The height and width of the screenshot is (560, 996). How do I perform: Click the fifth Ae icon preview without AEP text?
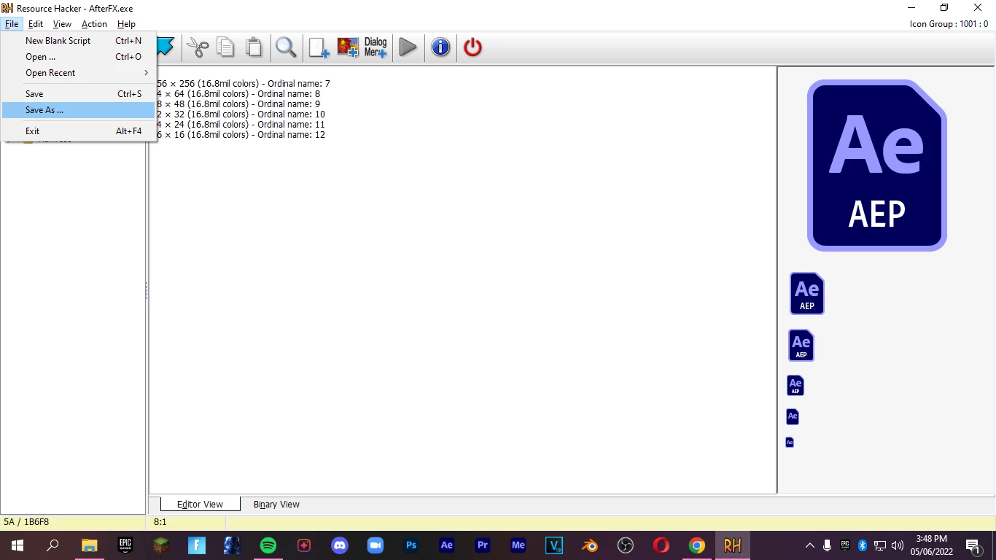pyautogui.click(x=793, y=416)
